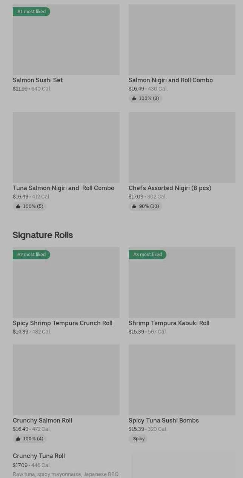Open Crunchy Salmon Roll item name
Viewport: 243px width, 478px height.
click(x=42, y=420)
